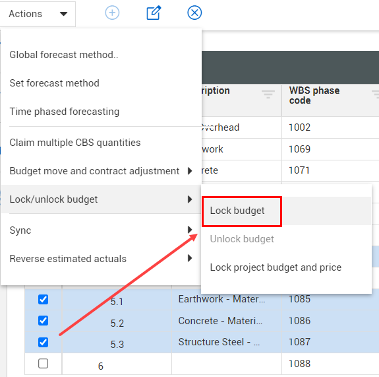Uncheck the checkbox for row 5.1
This screenshot has height=377, width=379.
pyautogui.click(x=43, y=300)
